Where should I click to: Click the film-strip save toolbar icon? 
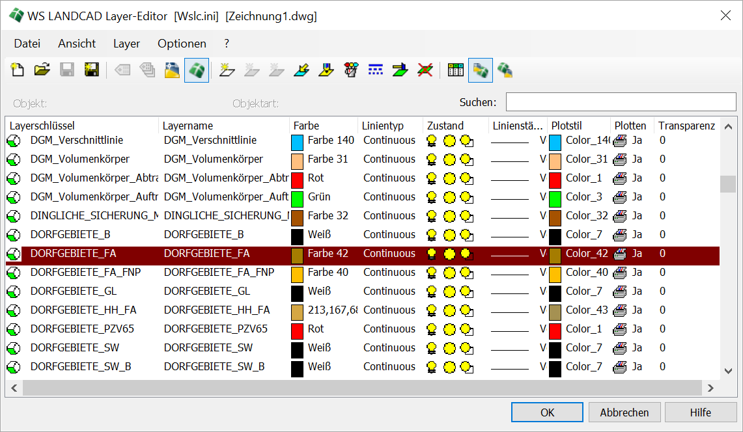pos(91,70)
